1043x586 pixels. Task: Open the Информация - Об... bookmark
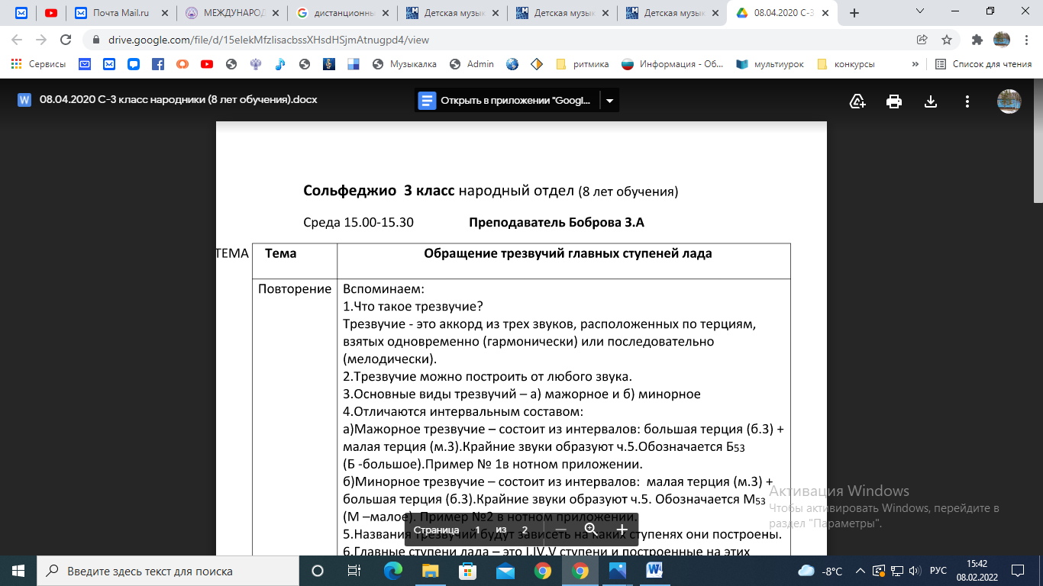point(673,64)
